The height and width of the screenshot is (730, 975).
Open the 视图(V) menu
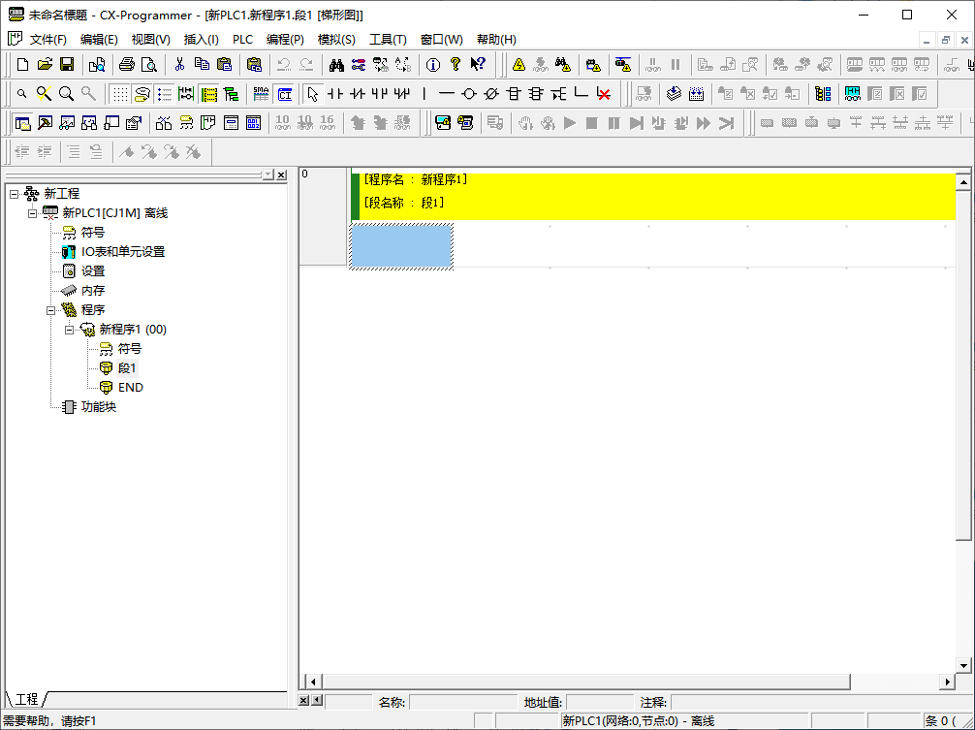150,39
